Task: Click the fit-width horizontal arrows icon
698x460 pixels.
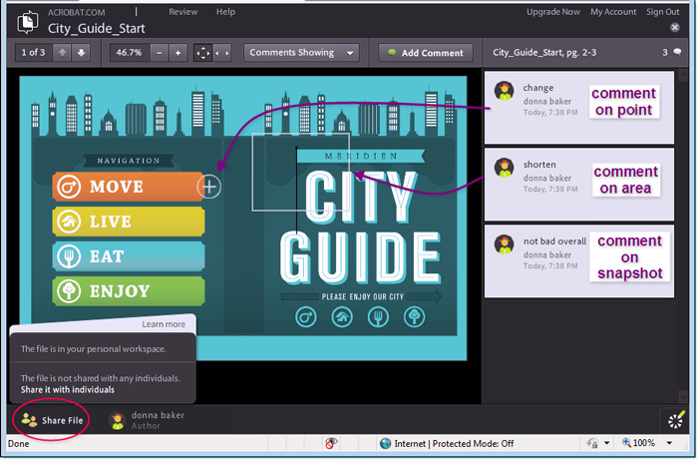Action: pyautogui.click(x=223, y=53)
